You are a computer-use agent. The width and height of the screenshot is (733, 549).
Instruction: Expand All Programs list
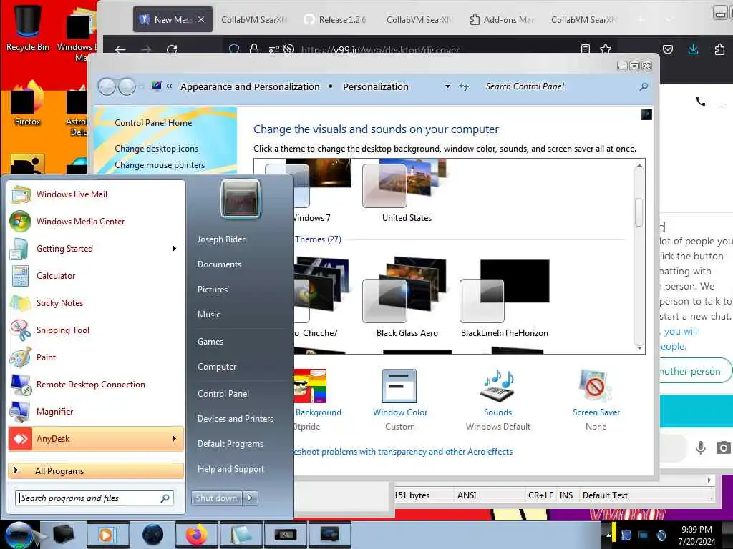coord(96,470)
